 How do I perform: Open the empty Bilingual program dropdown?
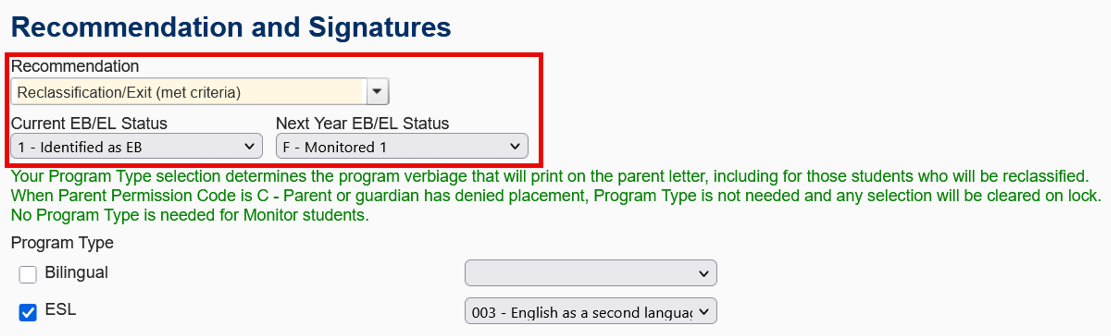582,273
